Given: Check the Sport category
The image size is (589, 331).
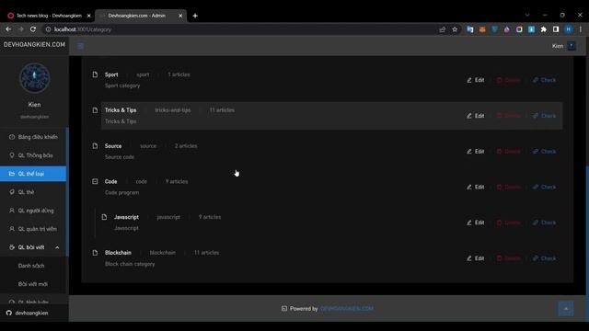Looking at the screenshot, I should pos(544,80).
